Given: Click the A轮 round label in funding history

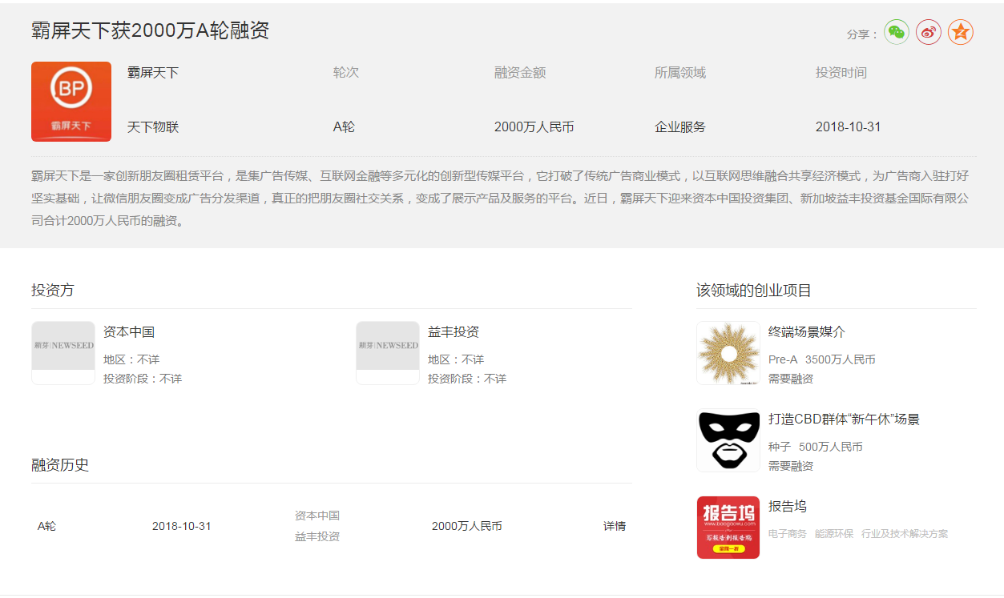Looking at the screenshot, I should 46,526.
